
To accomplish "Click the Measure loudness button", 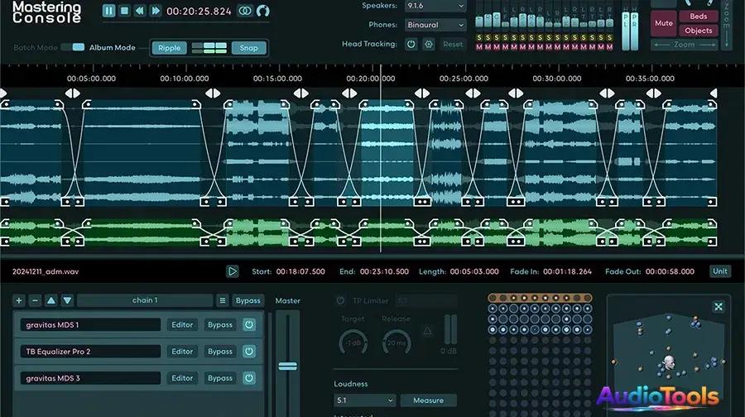I will pos(428,400).
